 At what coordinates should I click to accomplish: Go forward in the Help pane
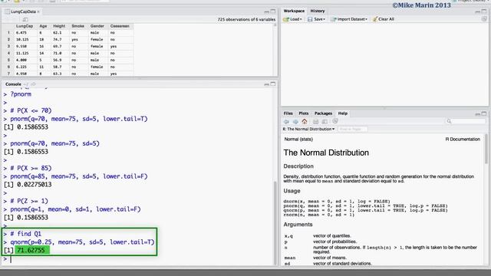295,122
